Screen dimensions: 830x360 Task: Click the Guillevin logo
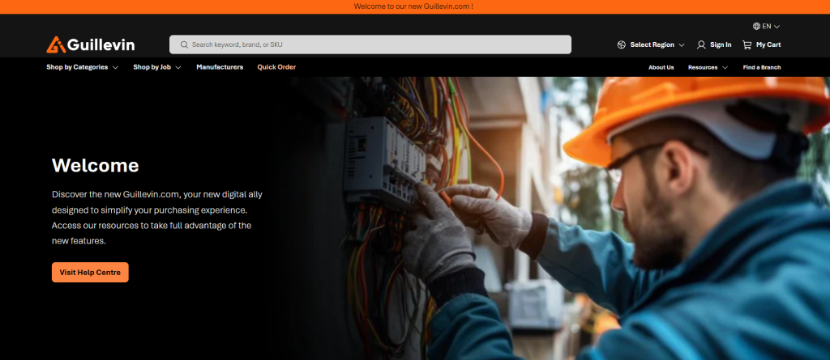(x=90, y=44)
